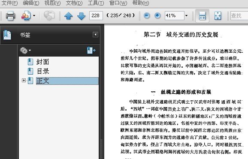Click the new bookmark icon

[91, 50]
